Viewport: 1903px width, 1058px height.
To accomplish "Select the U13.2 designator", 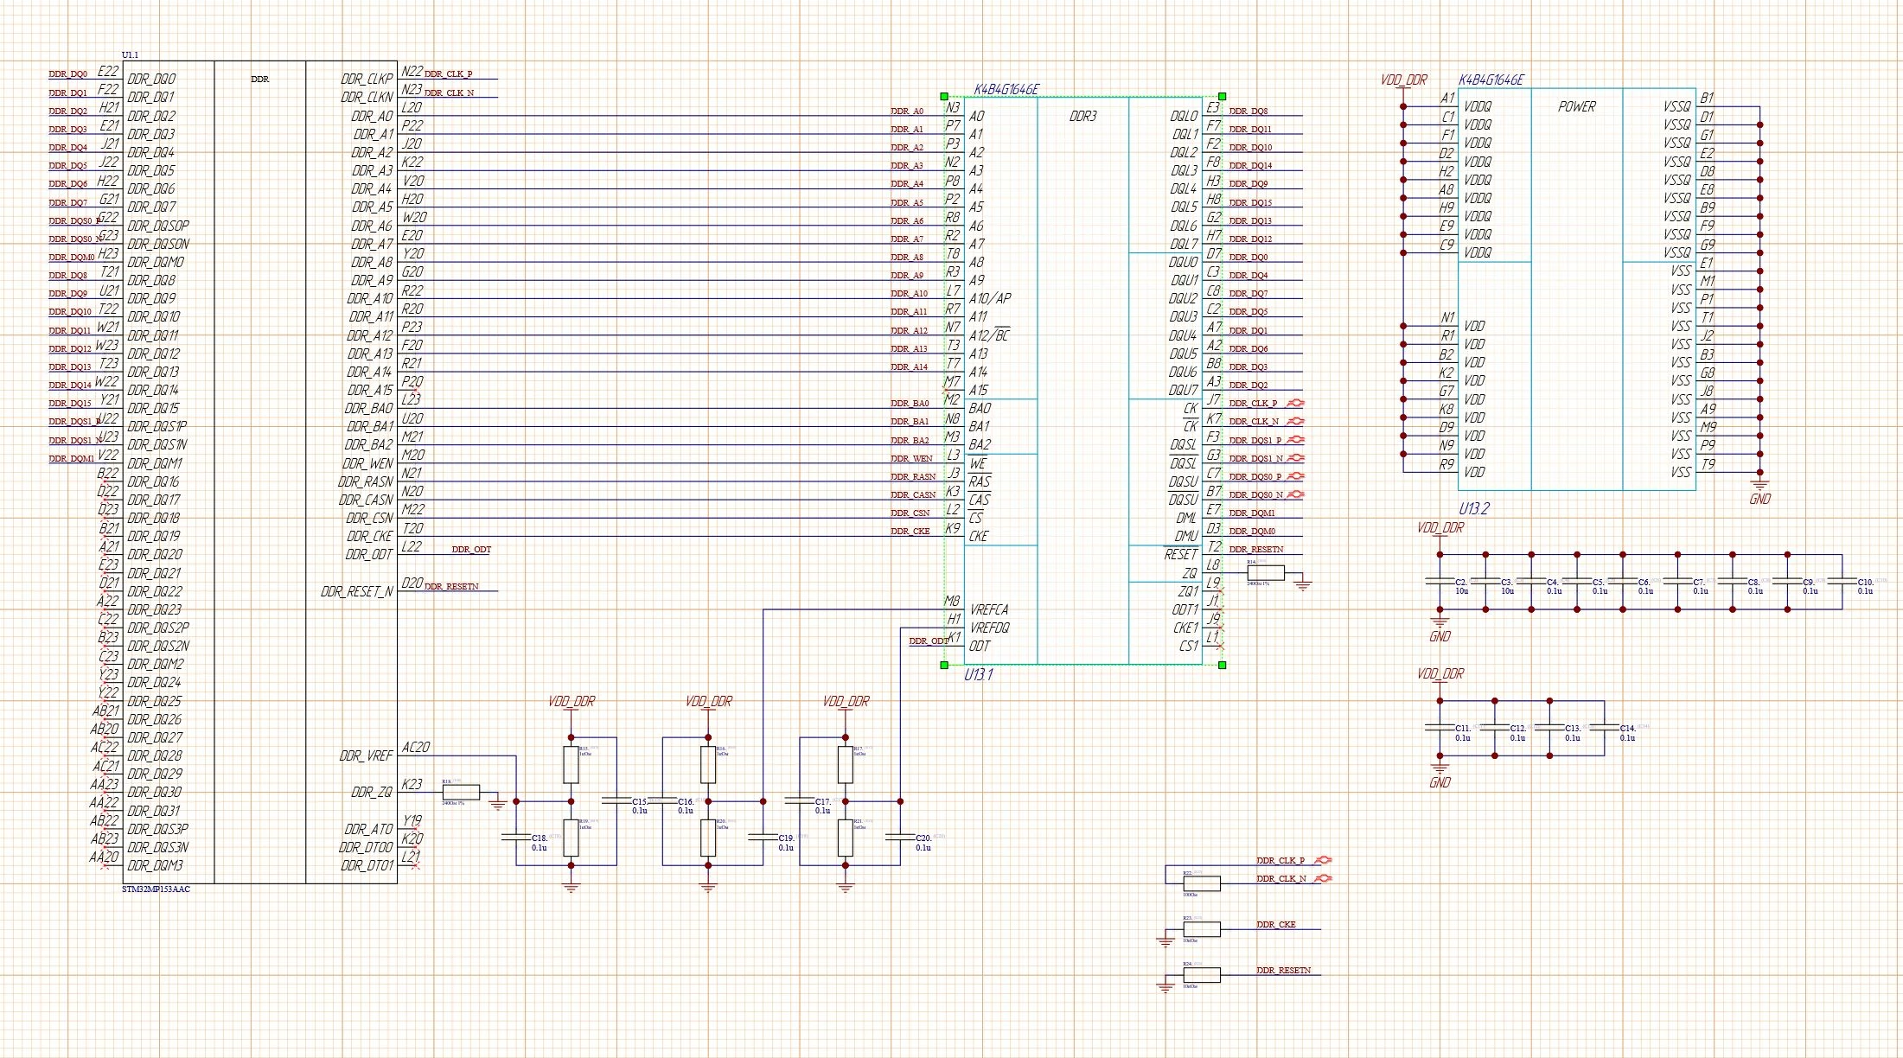I will 1474,509.
